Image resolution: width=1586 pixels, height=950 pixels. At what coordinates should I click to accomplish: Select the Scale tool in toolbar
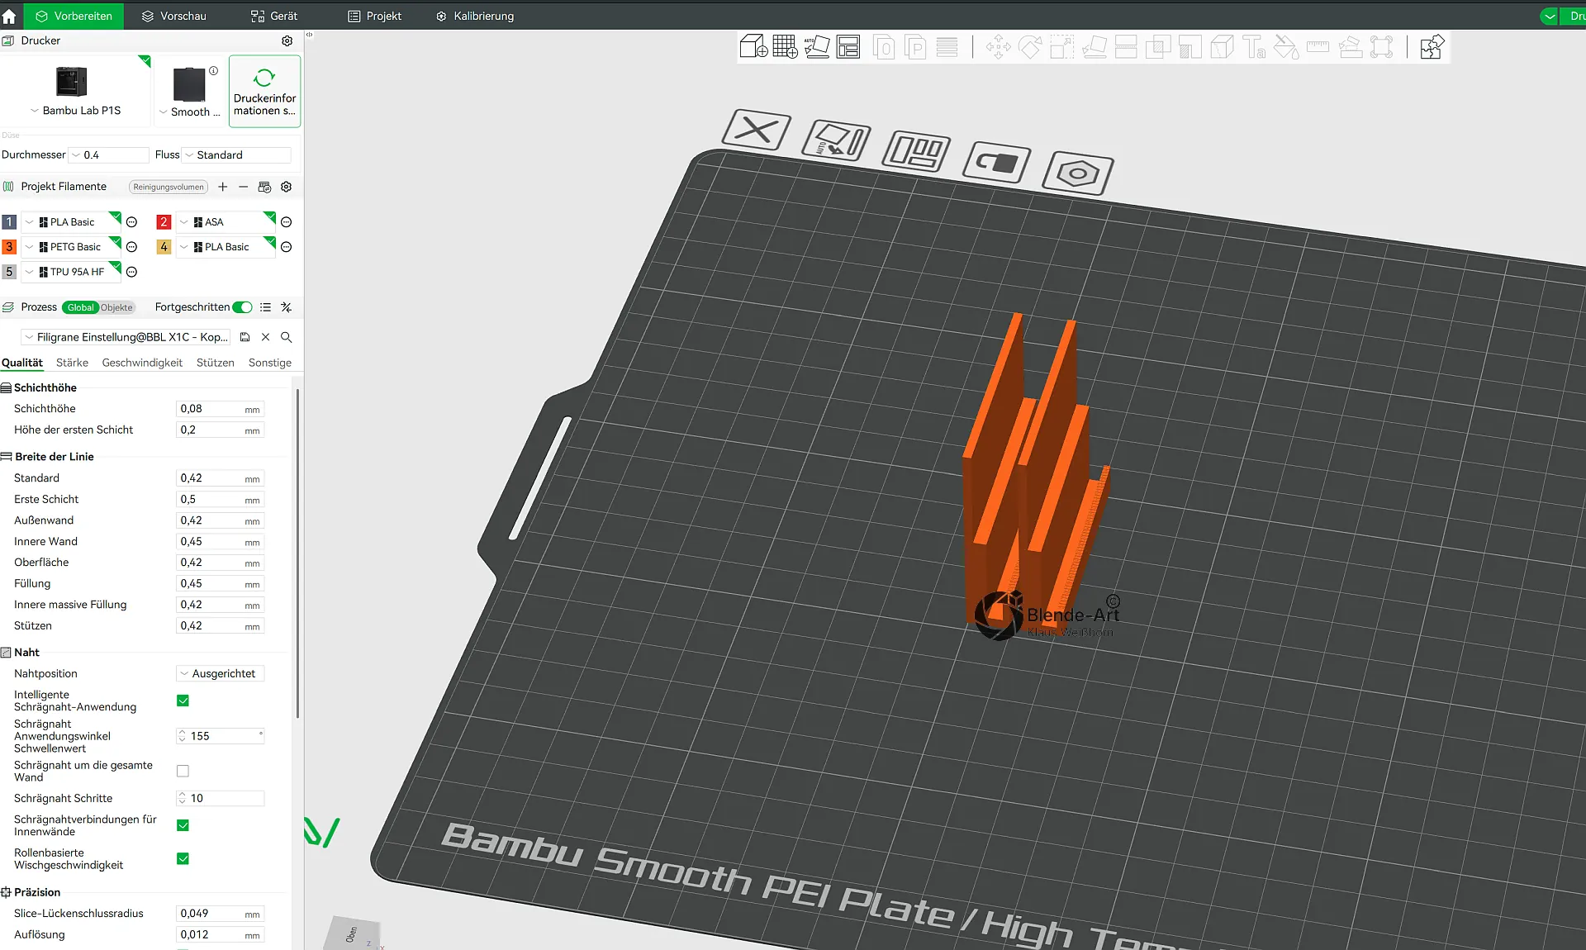point(1062,47)
